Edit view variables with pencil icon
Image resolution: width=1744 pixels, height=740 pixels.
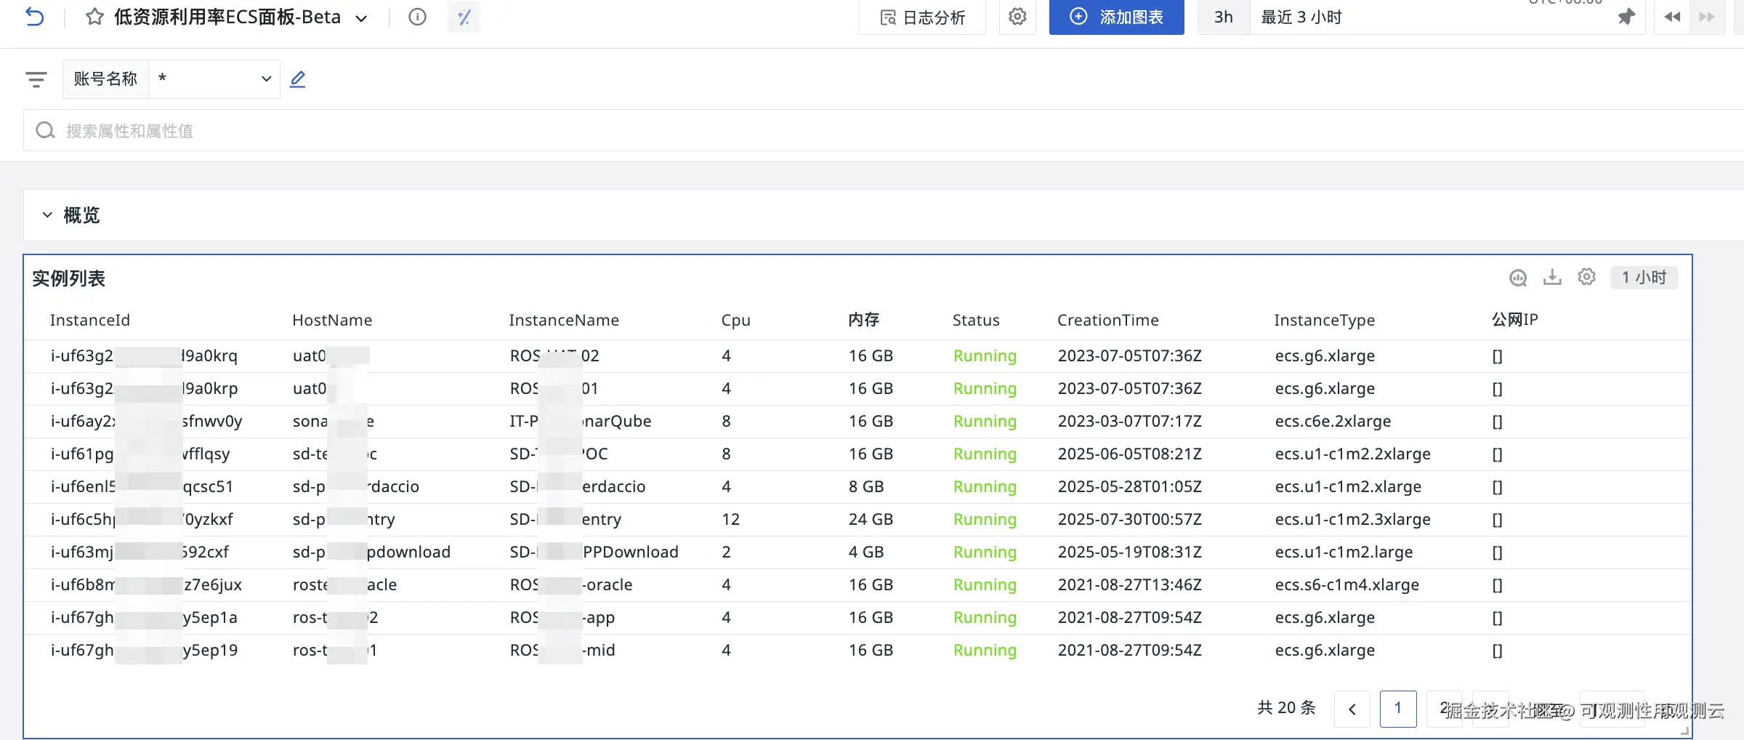coord(298,79)
